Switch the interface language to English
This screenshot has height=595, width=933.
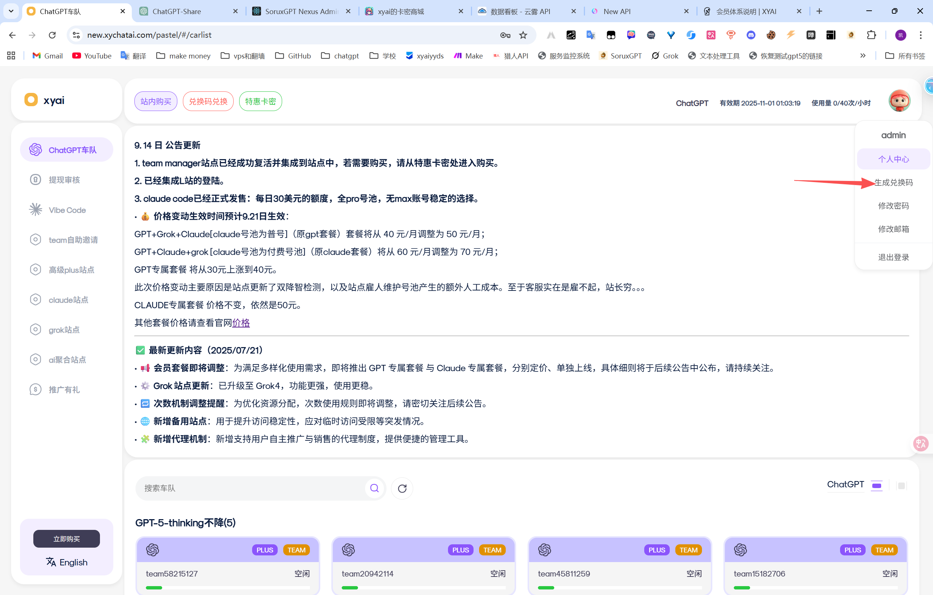[66, 562]
